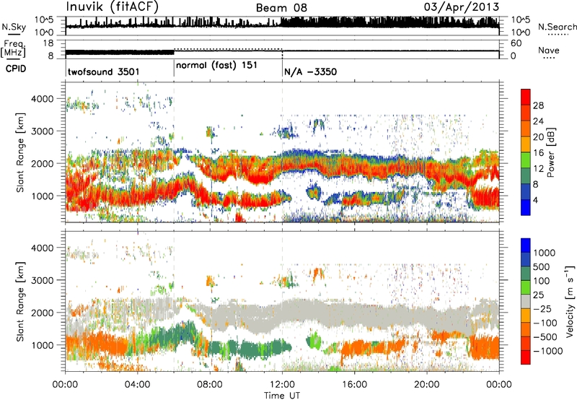
Task: Click the '16:00' time axis label
Action: point(354,384)
